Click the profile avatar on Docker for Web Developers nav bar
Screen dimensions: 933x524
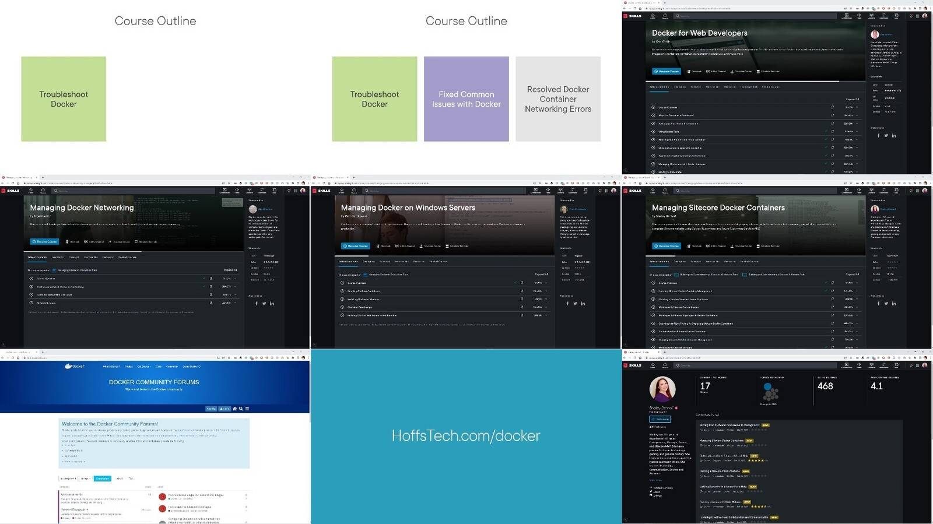[x=925, y=16]
